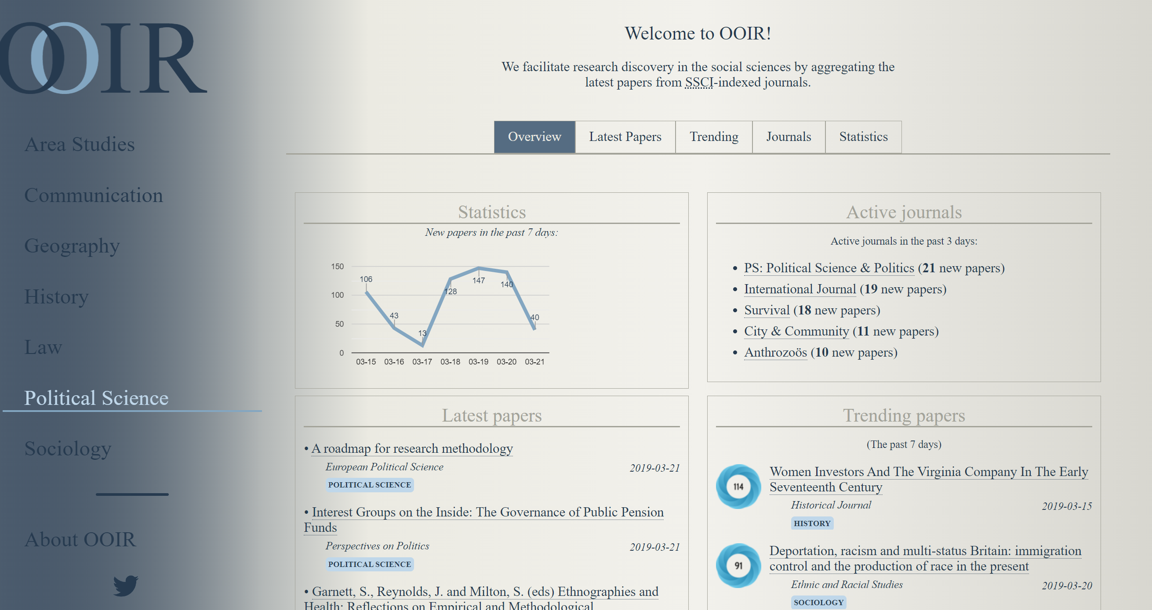
Task: Open the Latest Papers tab
Action: (x=625, y=137)
